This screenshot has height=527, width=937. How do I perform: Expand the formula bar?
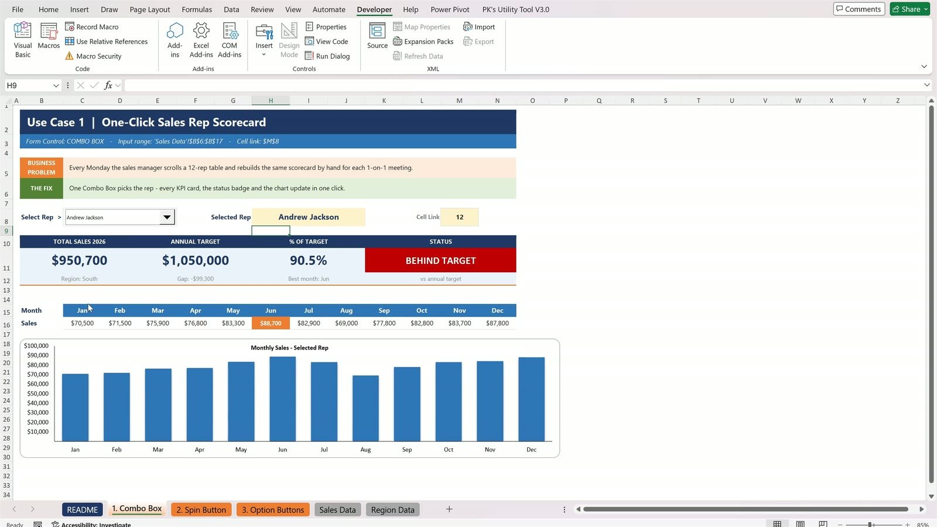coord(926,85)
